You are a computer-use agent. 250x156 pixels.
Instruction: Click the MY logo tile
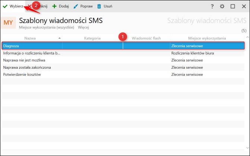point(8,23)
